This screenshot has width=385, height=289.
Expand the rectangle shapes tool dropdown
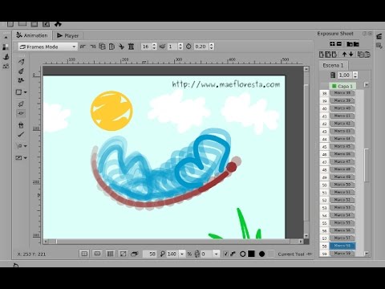pyautogui.click(x=26, y=92)
